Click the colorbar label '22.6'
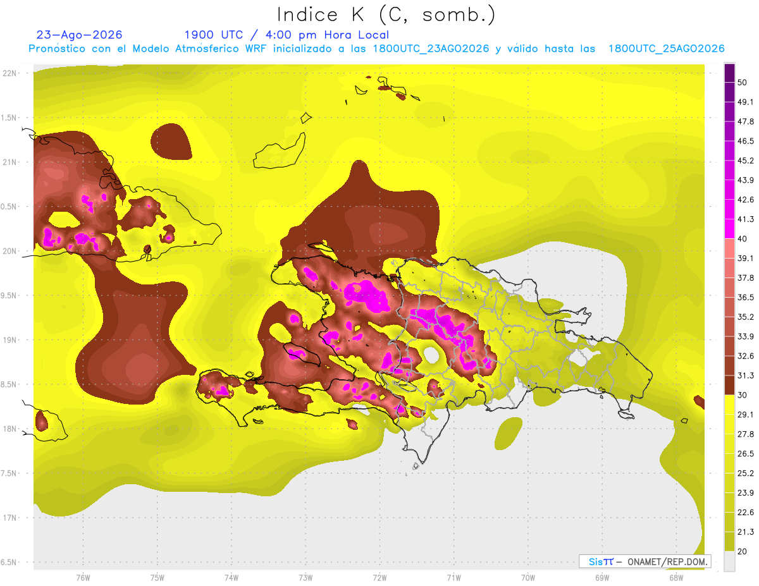 746,512
